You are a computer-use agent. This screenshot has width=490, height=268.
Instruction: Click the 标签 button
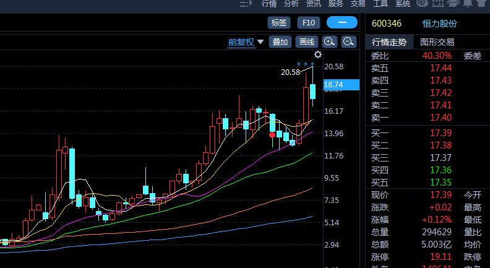pos(279,23)
